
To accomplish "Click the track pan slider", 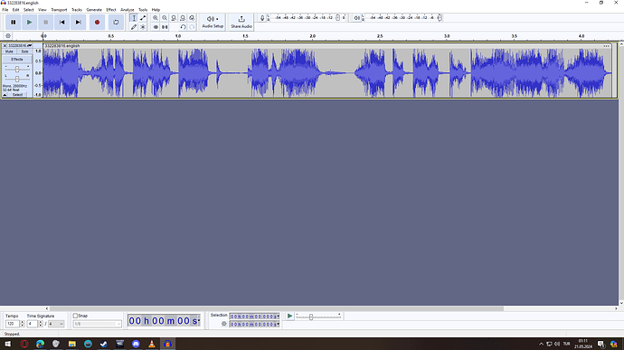I will [17, 79].
